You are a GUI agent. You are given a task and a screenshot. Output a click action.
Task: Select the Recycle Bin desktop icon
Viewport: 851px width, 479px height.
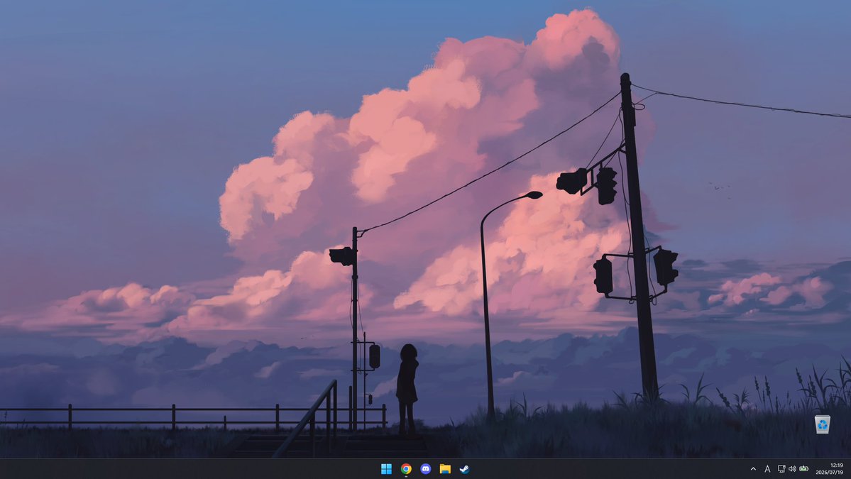[822, 424]
